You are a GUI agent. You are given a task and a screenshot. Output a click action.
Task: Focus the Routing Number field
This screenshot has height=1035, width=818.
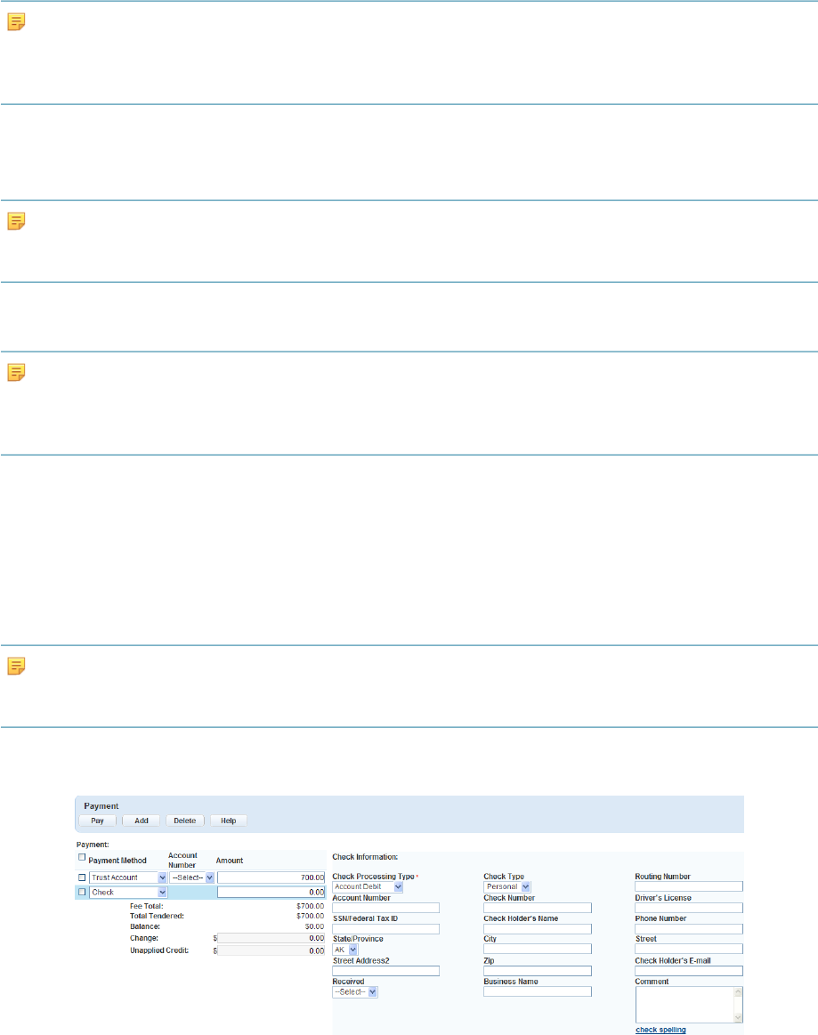pyautogui.click(x=689, y=886)
